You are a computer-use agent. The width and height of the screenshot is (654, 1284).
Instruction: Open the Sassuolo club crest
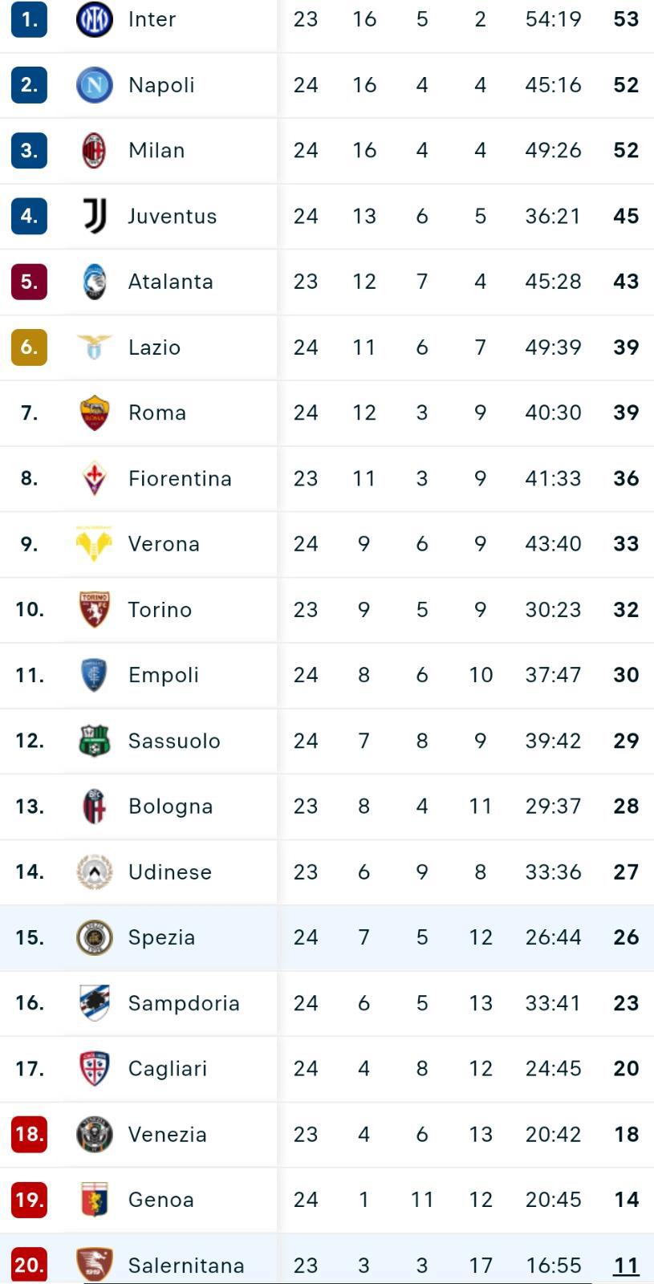click(x=94, y=741)
